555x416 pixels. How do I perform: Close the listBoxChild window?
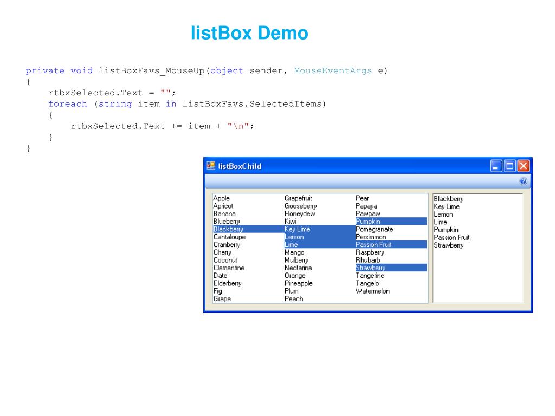[524, 166]
